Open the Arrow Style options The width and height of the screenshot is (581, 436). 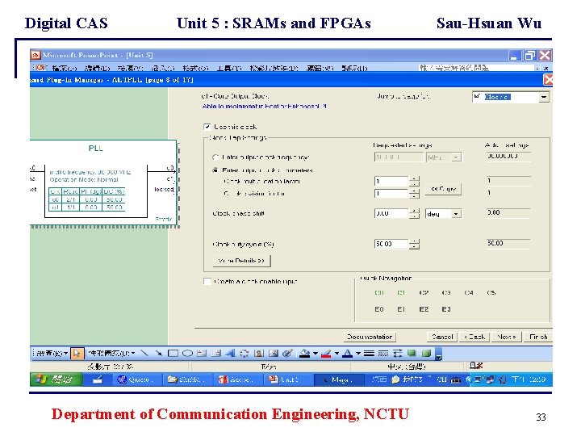coord(398,354)
